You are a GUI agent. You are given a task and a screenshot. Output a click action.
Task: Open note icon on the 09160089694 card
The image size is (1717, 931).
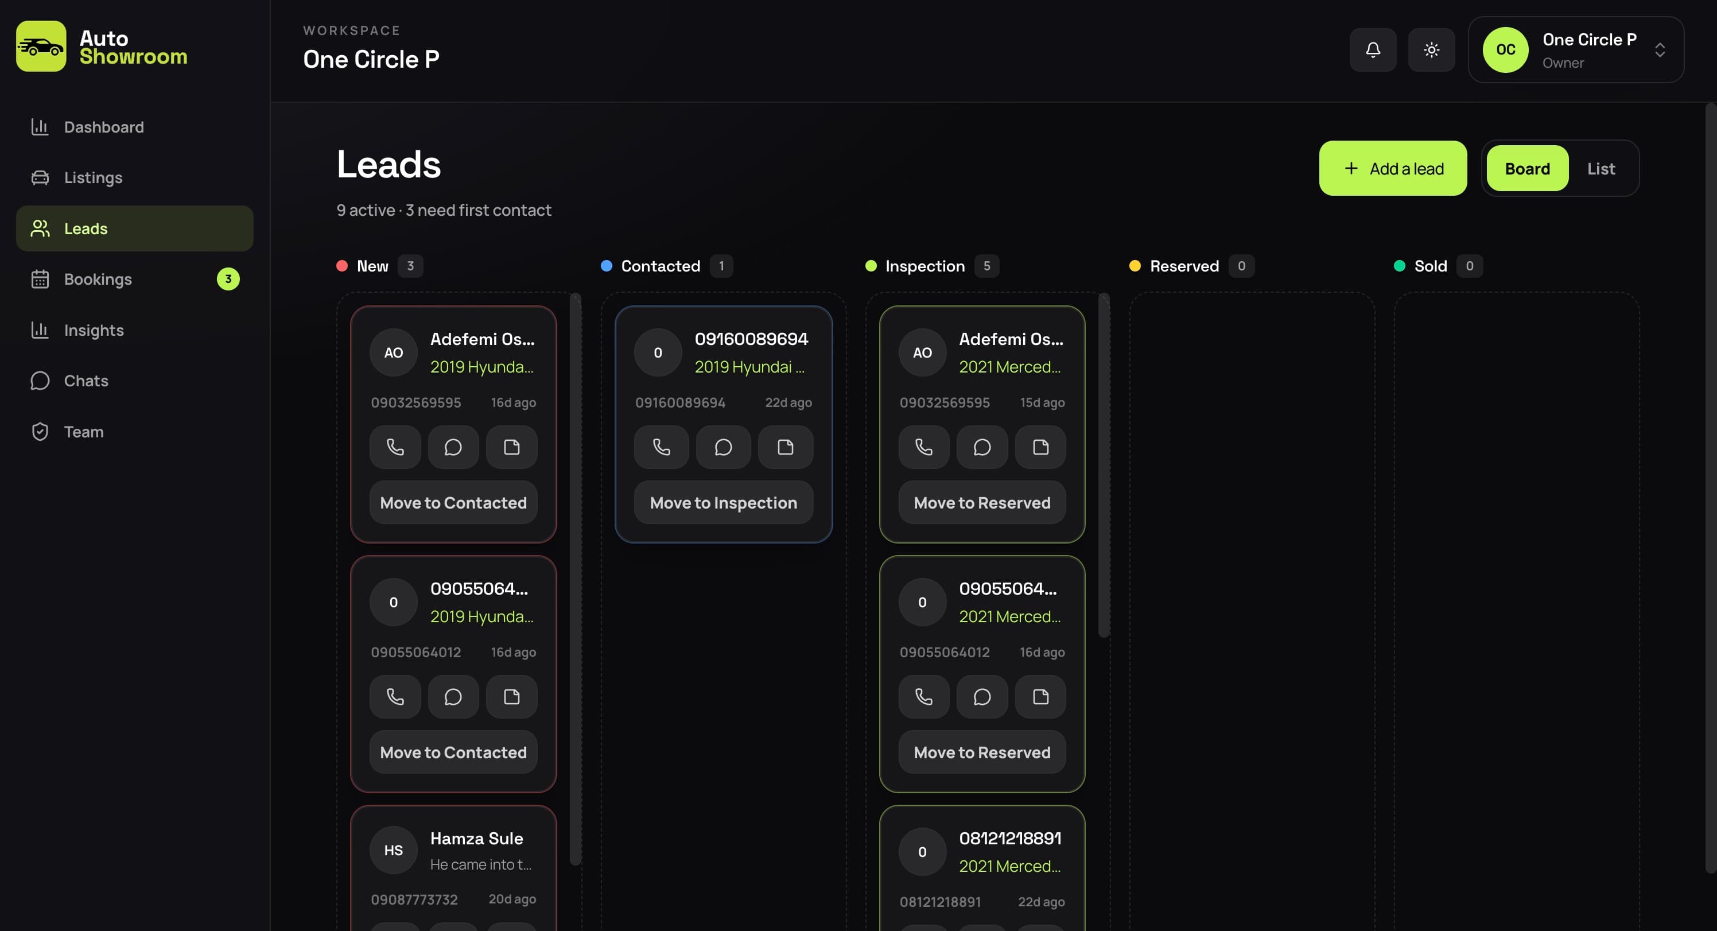785,447
